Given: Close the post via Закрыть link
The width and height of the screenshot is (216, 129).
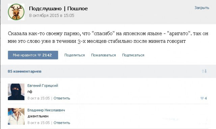Looking at the screenshot, I should [202, 8].
